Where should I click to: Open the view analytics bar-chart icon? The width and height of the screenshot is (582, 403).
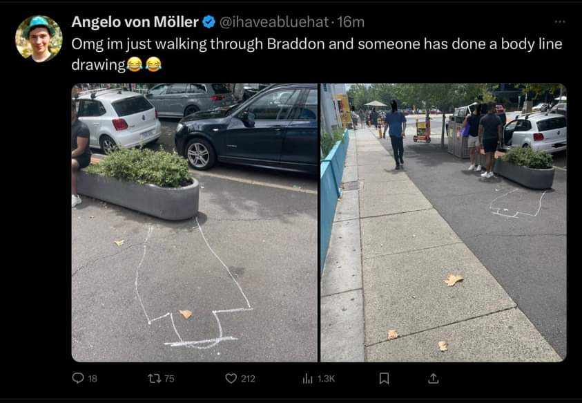(x=308, y=378)
